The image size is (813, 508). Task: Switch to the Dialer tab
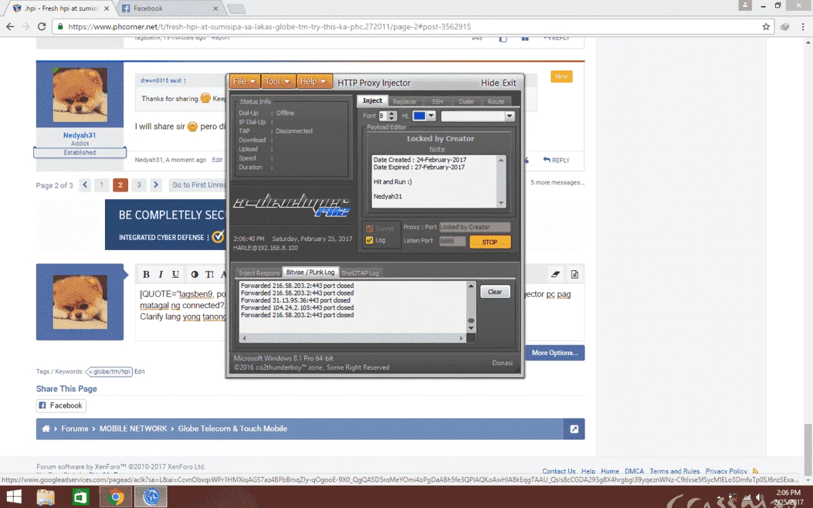pyautogui.click(x=466, y=102)
